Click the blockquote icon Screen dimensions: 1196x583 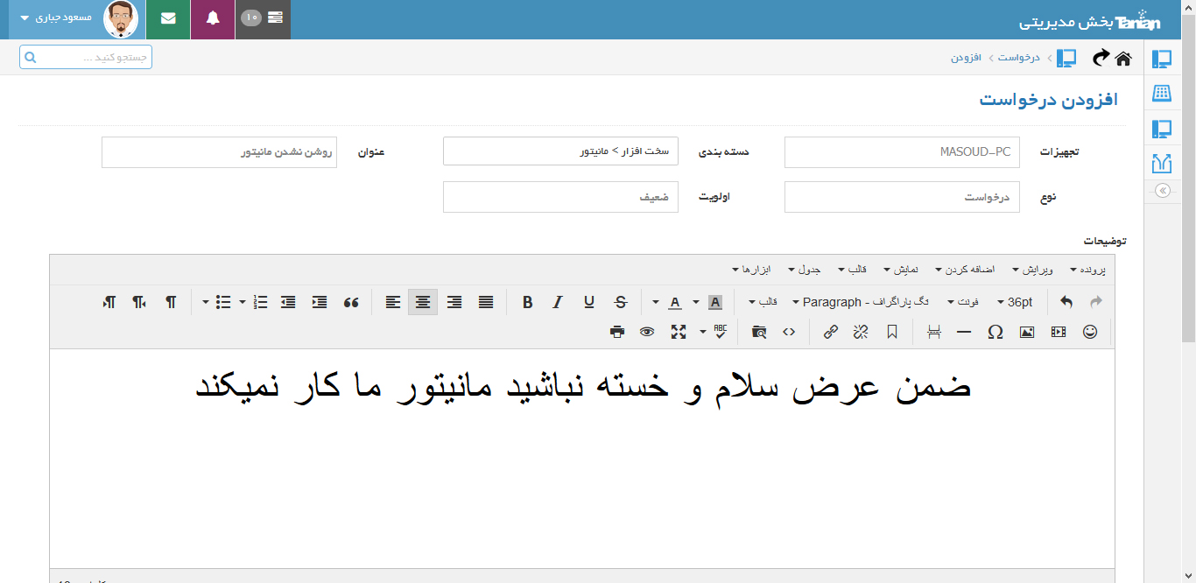[x=351, y=302]
